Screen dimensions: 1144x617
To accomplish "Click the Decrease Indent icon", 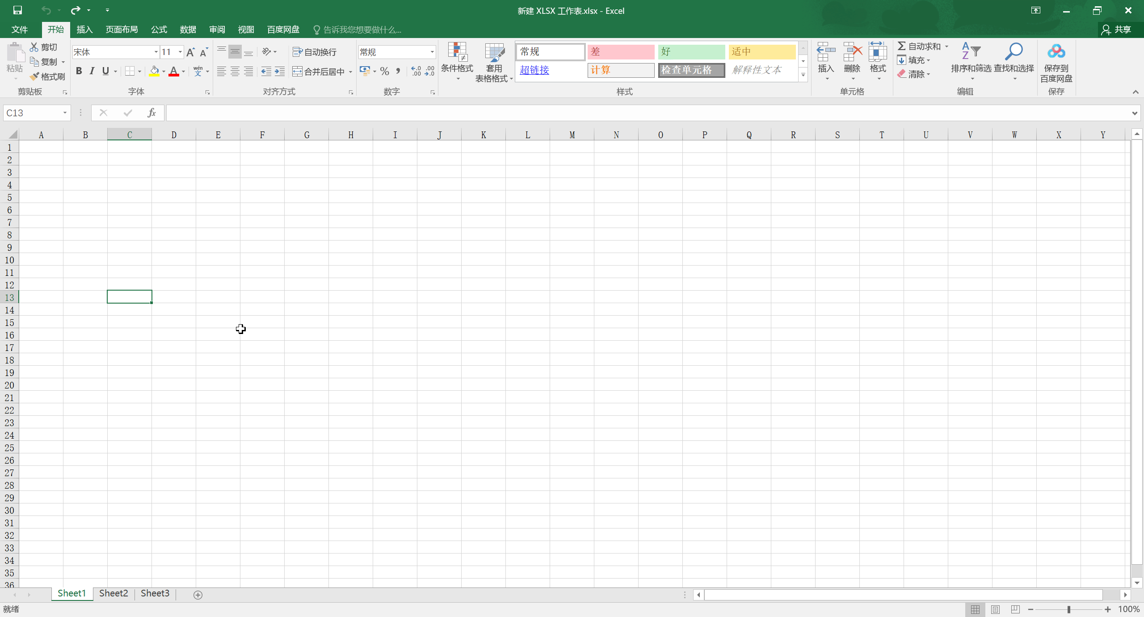I will click(266, 72).
